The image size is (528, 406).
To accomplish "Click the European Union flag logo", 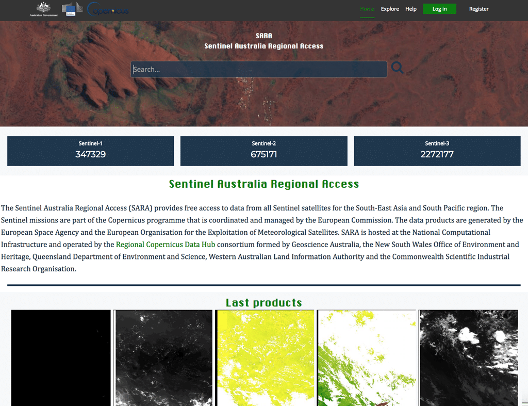I will pos(72,9).
